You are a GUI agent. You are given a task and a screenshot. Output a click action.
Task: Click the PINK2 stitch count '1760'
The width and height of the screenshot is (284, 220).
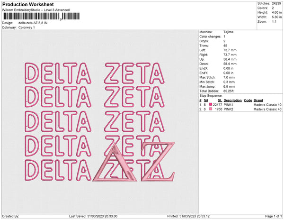click(x=219, y=109)
